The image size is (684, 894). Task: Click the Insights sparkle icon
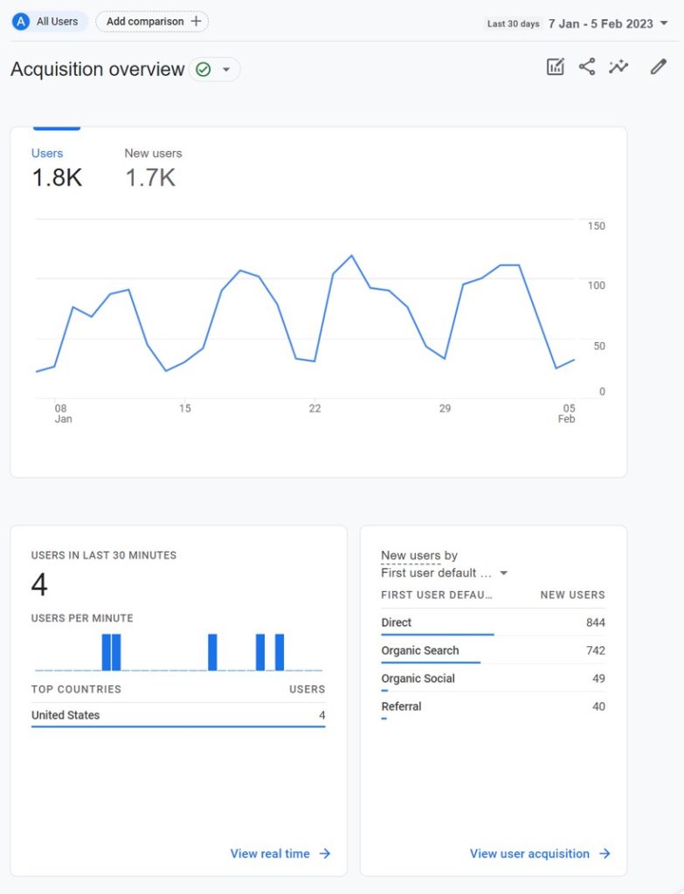(x=619, y=66)
